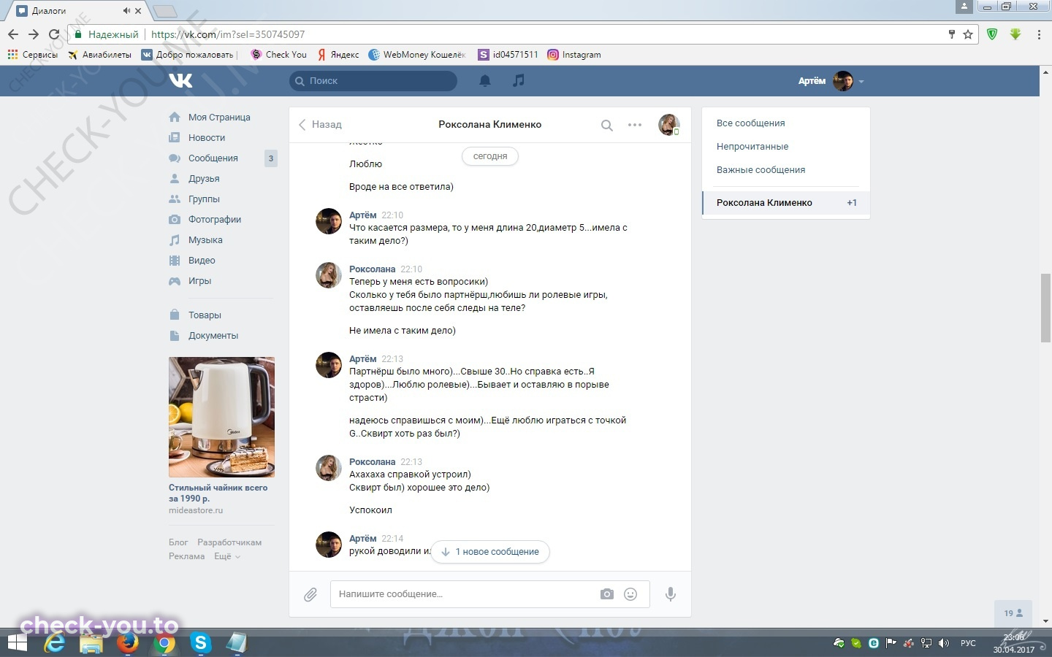Screen dimensions: 1052x657
Task: Open Разработчикам footer link
Action: (x=229, y=542)
